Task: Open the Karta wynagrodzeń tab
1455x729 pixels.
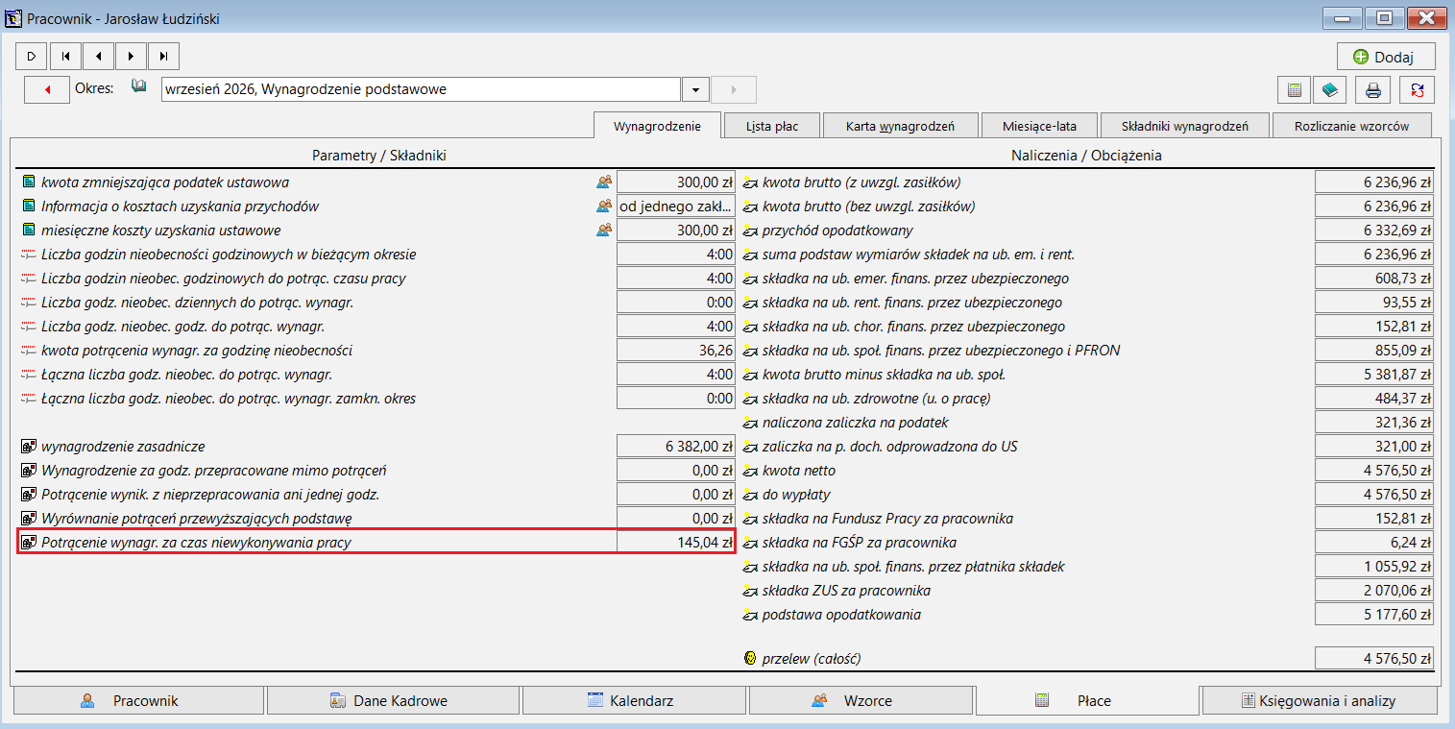Action: [900, 126]
